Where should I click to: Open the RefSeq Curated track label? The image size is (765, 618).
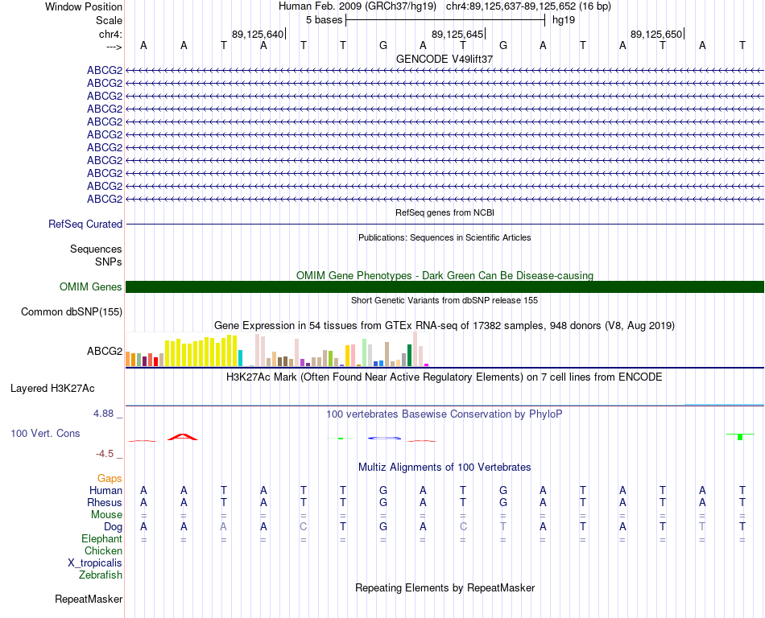pyautogui.click(x=85, y=225)
